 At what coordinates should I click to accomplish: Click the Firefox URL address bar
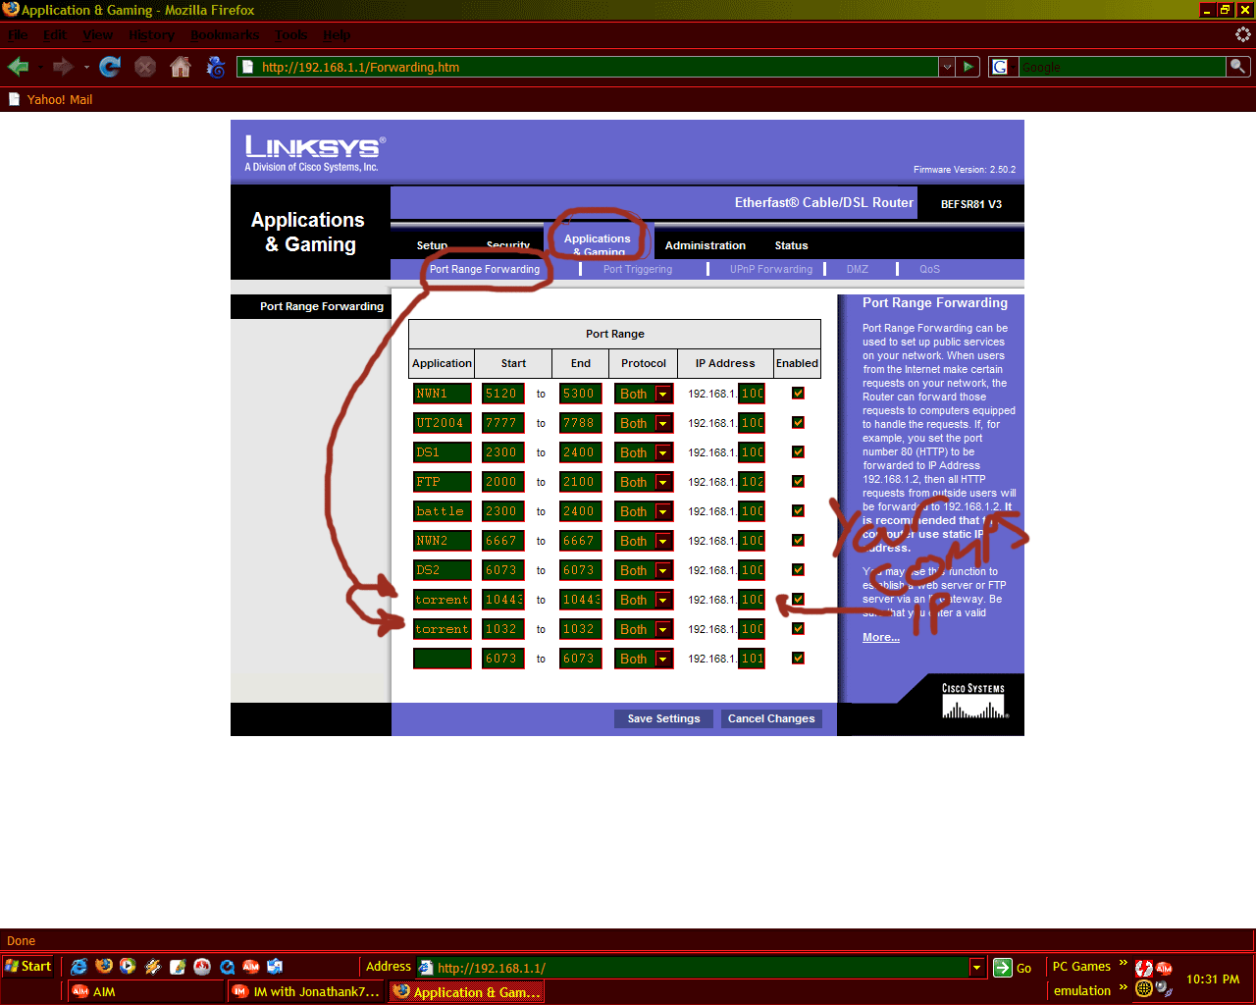589,67
